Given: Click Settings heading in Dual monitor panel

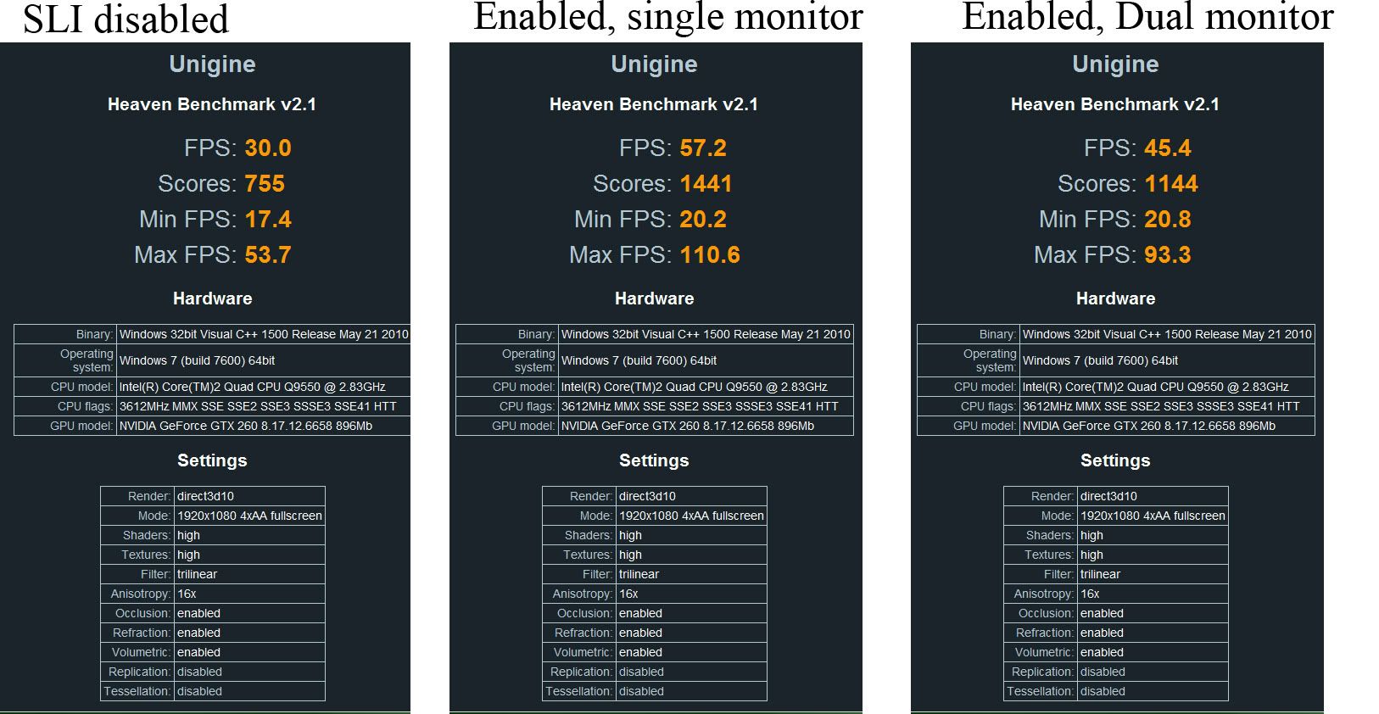Looking at the screenshot, I should click(1115, 460).
